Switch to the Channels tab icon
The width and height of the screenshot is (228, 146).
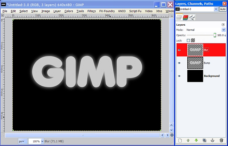tap(186, 18)
